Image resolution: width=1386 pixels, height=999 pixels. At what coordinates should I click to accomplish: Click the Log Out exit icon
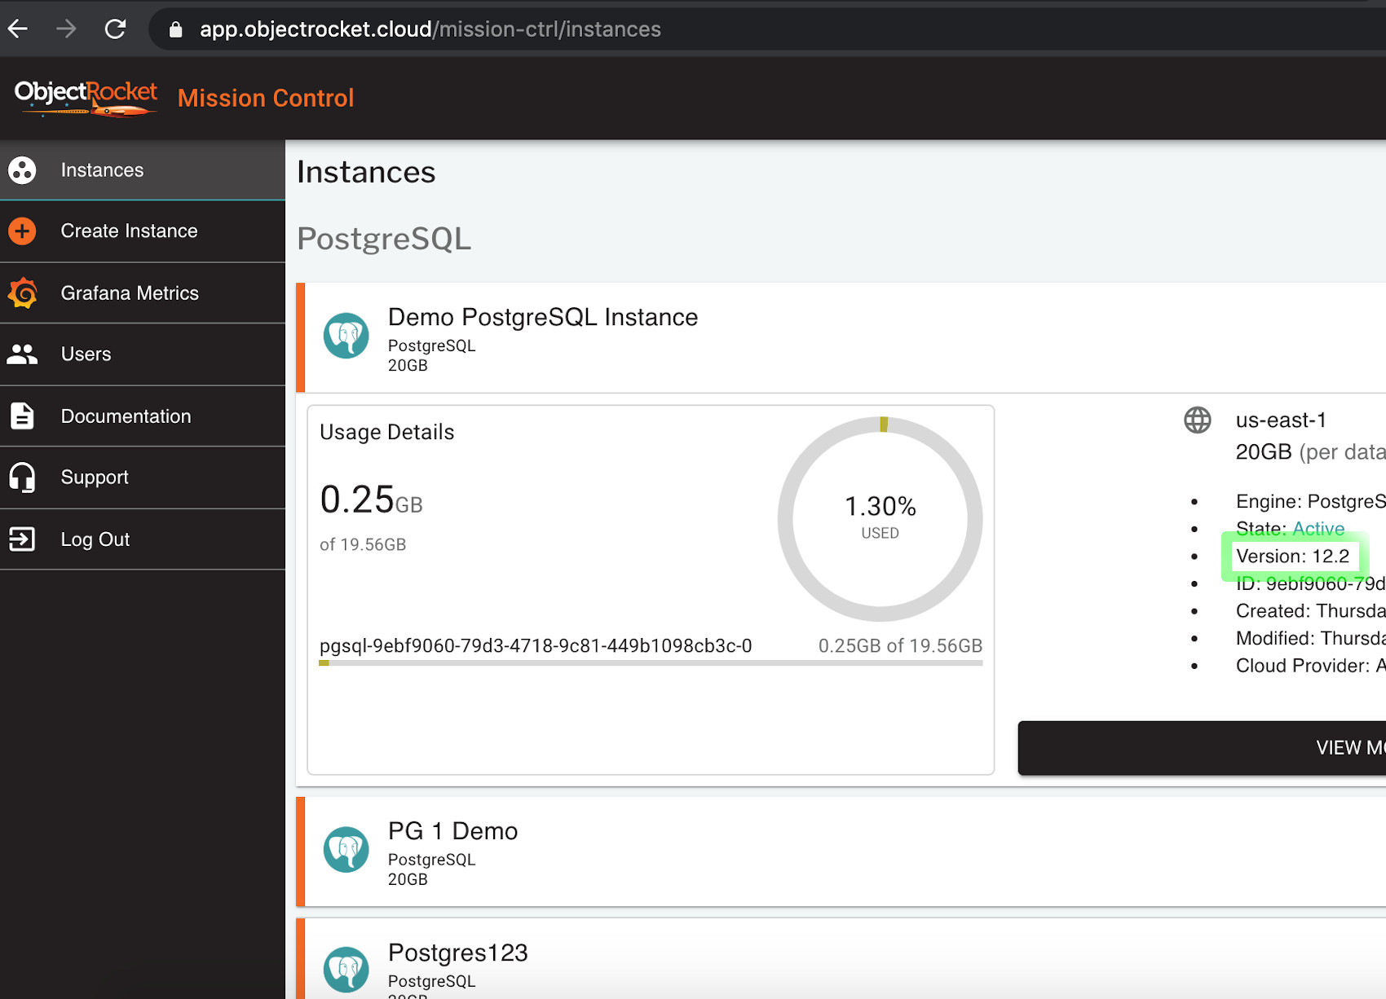pyautogui.click(x=22, y=539)
